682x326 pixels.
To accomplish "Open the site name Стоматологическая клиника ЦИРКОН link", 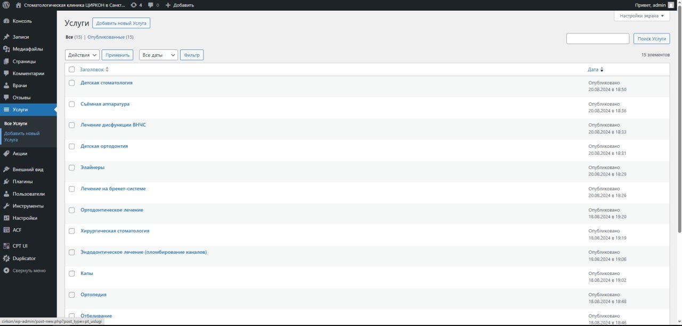I will coord(75,5).
